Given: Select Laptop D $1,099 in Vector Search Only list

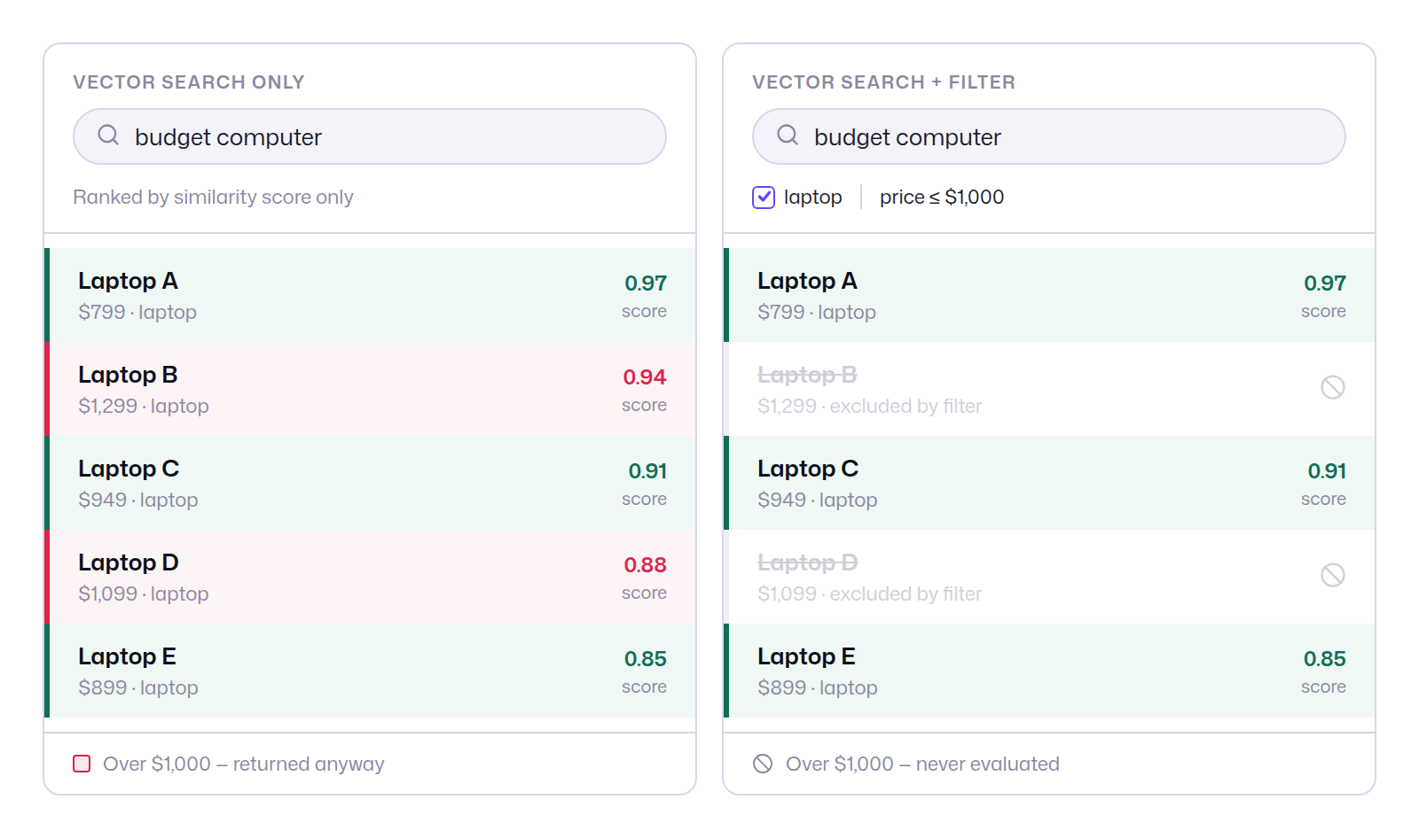Looking at the screenshot, I should (x=370, y=577).
